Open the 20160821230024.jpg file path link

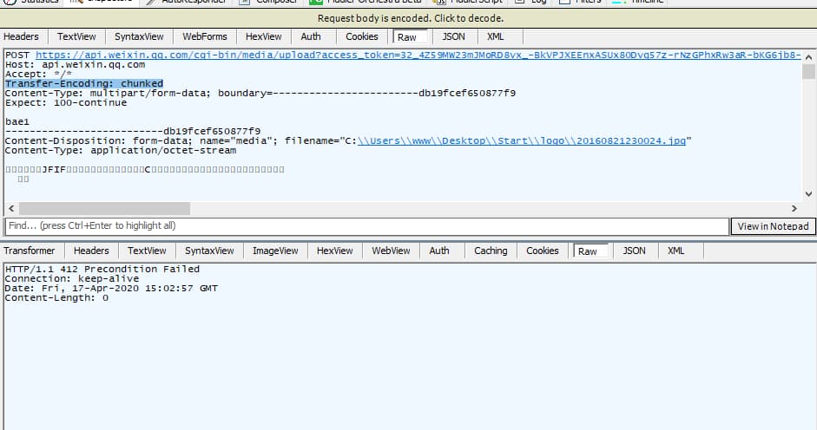tap(521, 140)
